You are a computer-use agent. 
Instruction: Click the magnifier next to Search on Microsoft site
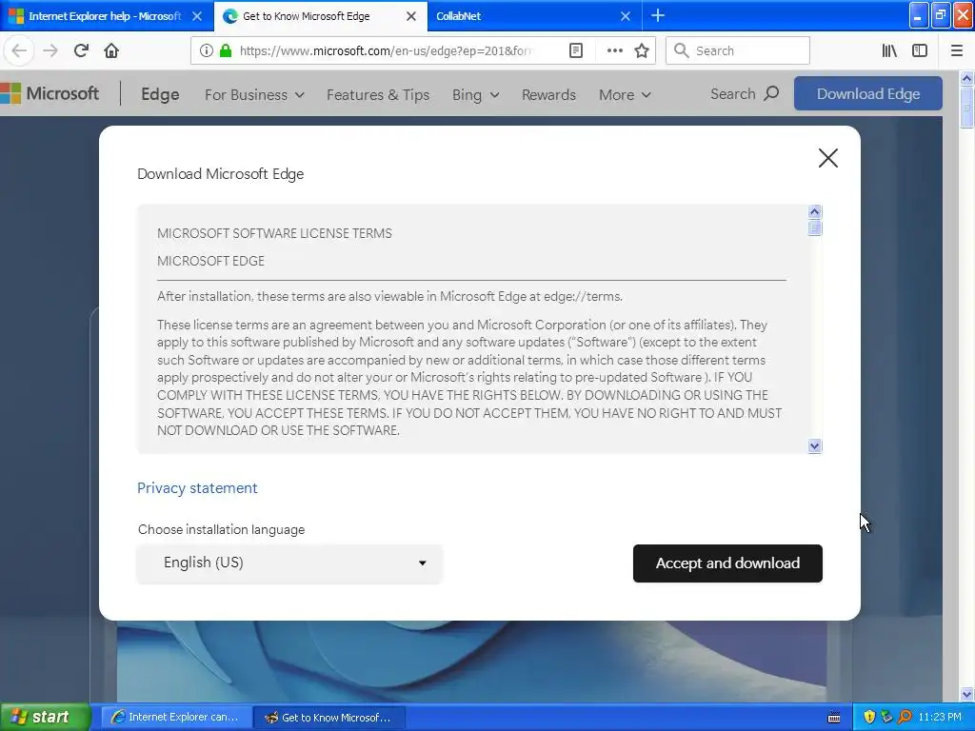771,94
